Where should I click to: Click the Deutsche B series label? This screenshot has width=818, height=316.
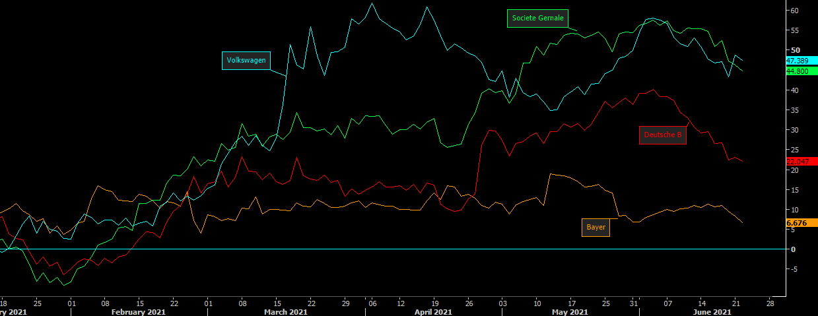[662, 135]
